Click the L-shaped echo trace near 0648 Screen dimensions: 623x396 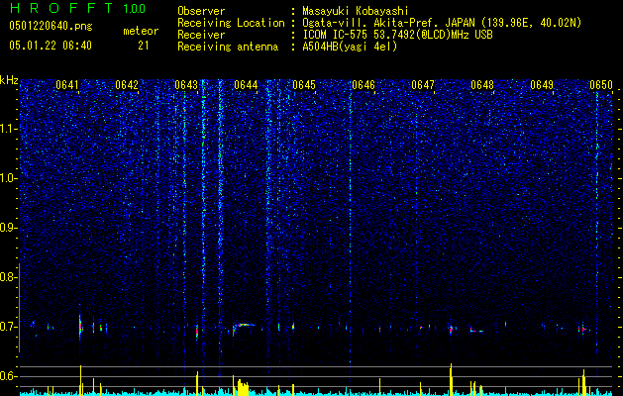point(476,330)
